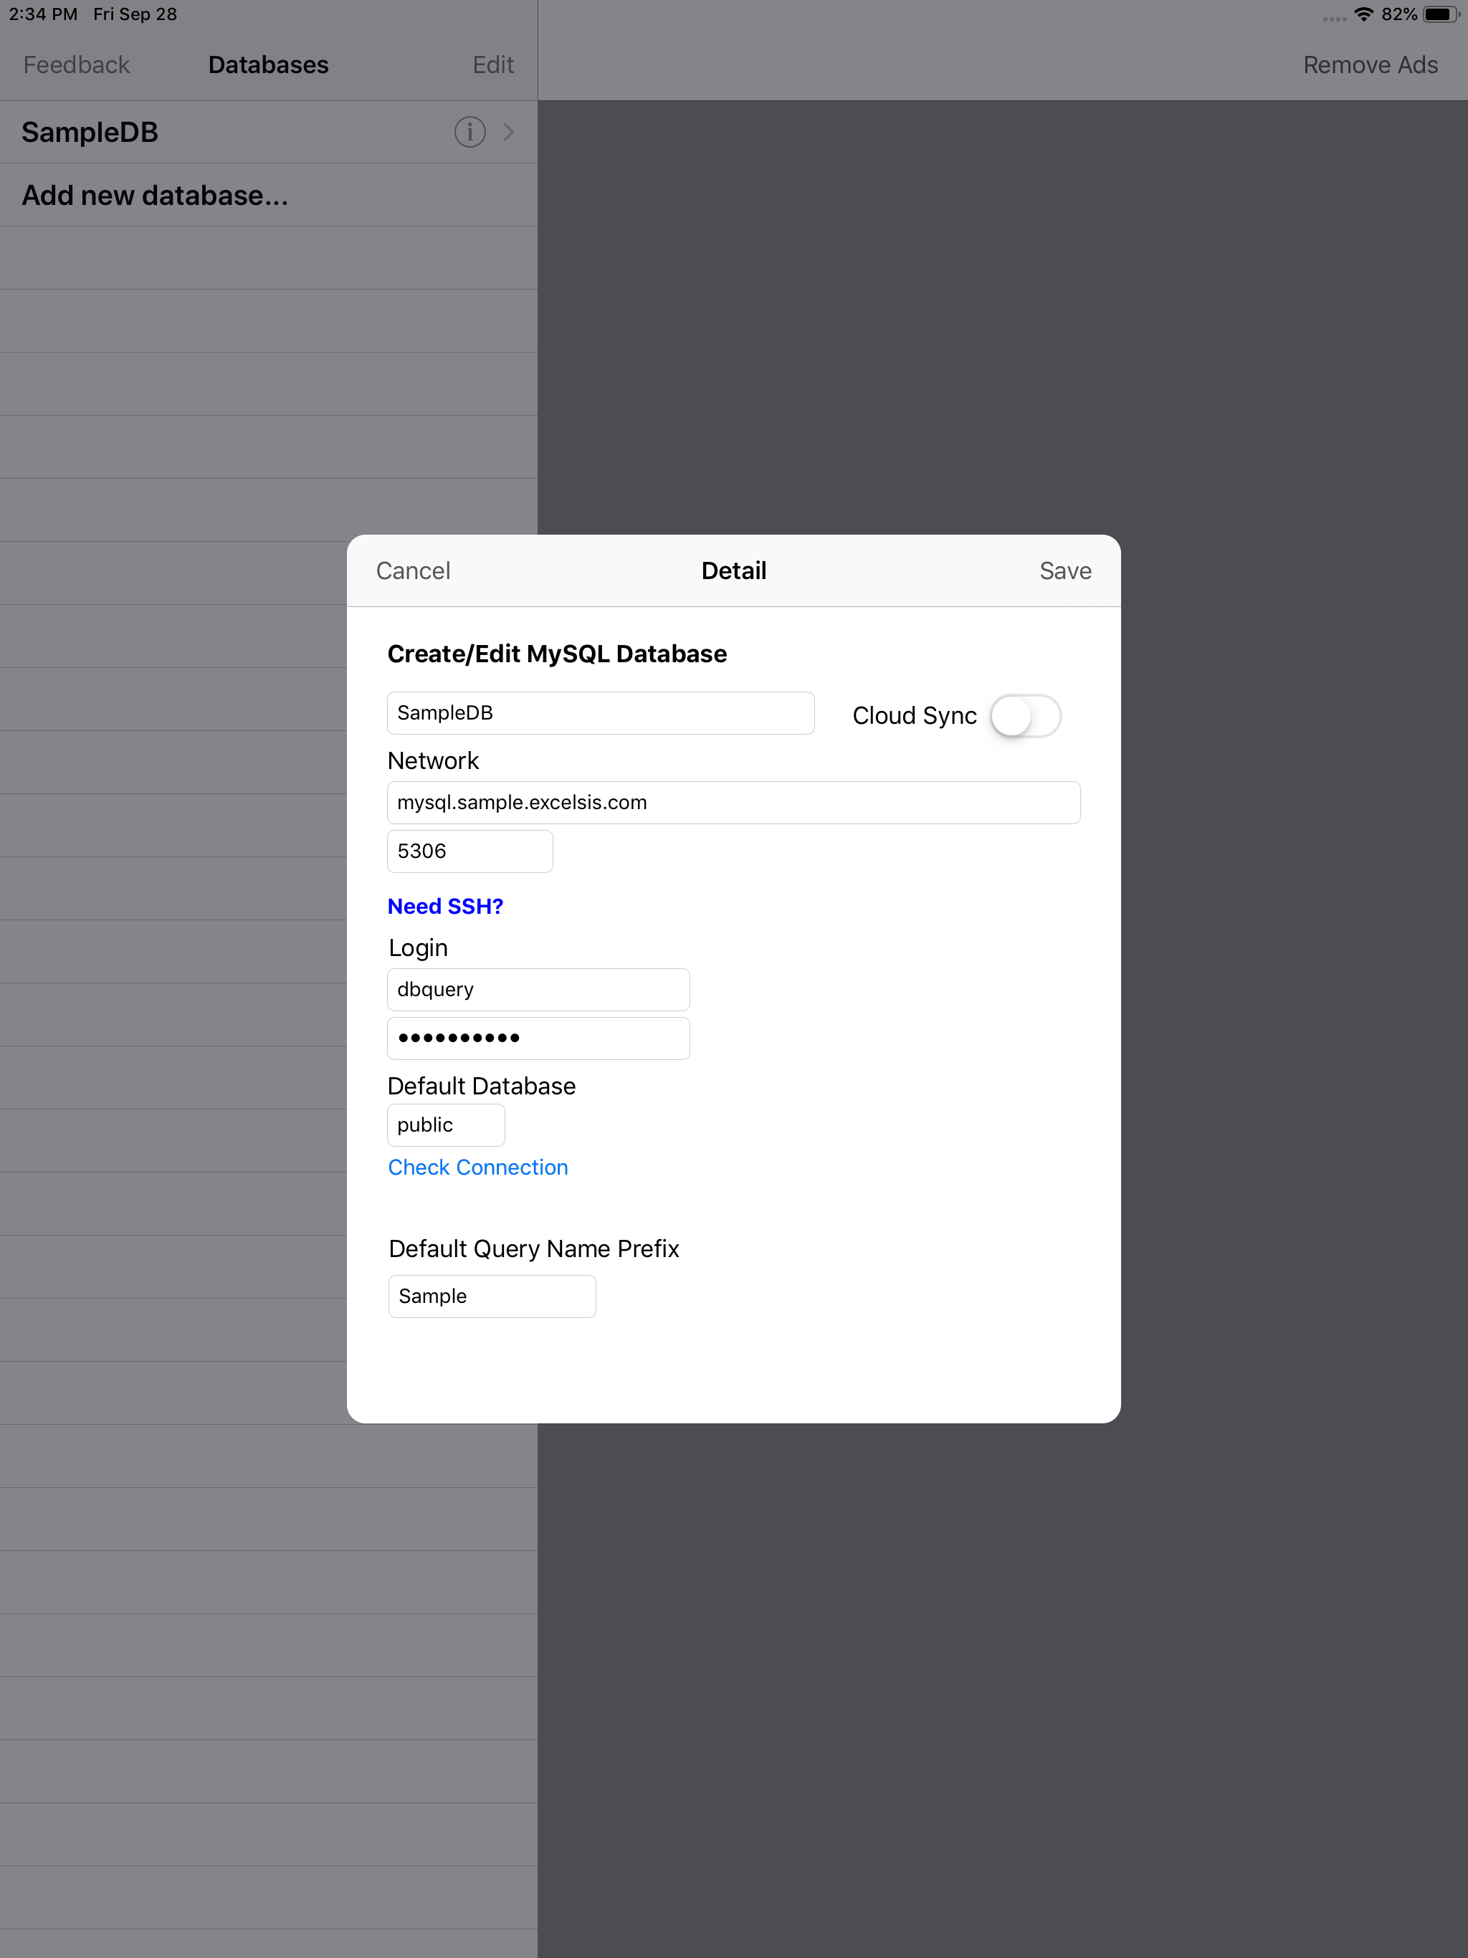Tap the 2:34 PM clock
The image size is (1468, 1958).
click(44, 14)
